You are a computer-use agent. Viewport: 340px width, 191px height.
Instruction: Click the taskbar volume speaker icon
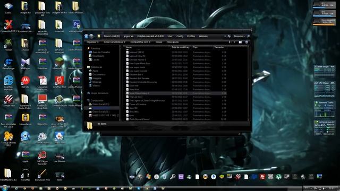click(x=324, y=188)
